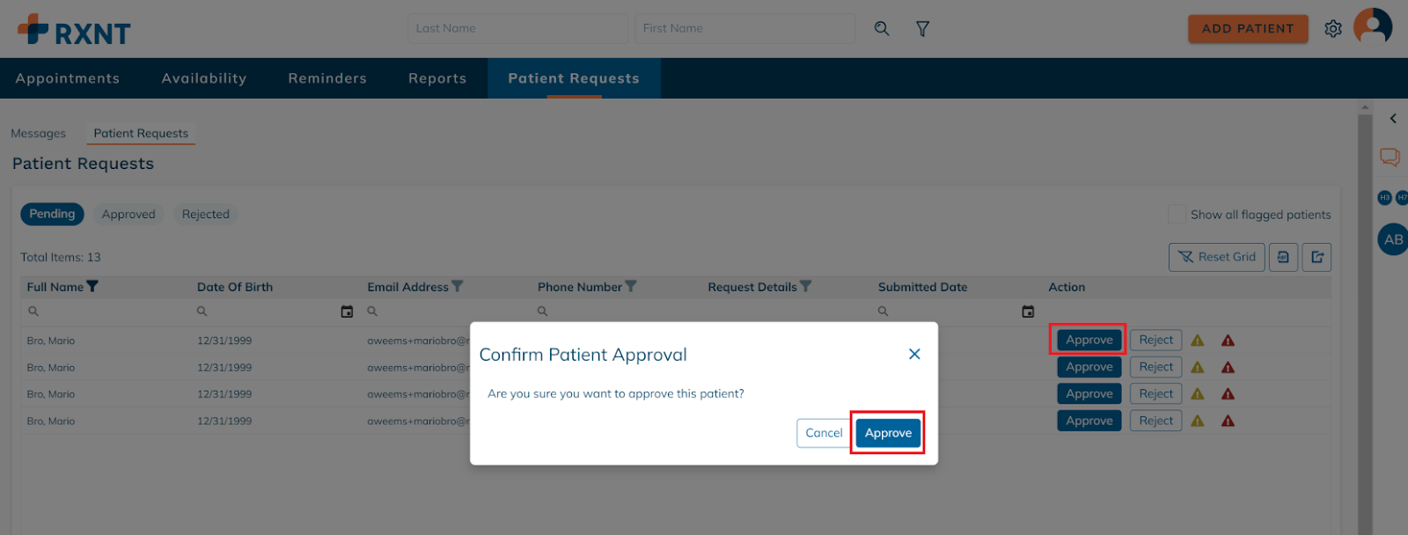Click Cancel in the approval dialog
This screenshot has height=535, width=1408.
point(824,433)
